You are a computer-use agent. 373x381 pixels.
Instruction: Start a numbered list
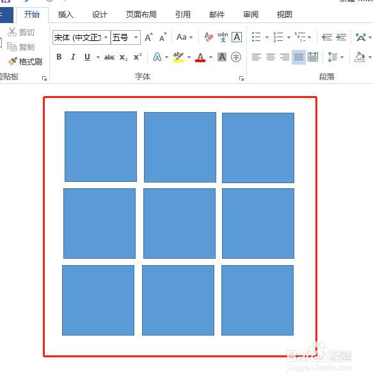pyautogui.click(x=278, y=37)
